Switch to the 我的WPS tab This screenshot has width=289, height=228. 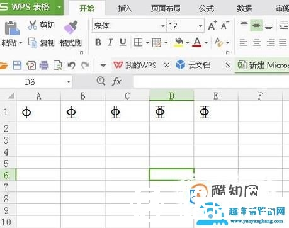tap(135, 66)
